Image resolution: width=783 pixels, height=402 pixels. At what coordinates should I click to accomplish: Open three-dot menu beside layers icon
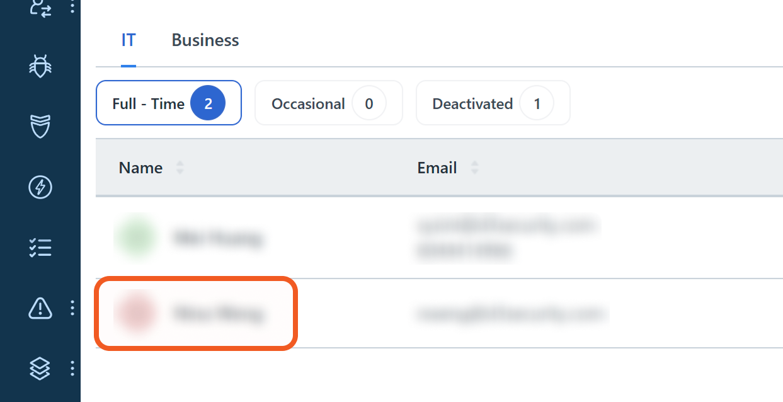click(72, 368)
